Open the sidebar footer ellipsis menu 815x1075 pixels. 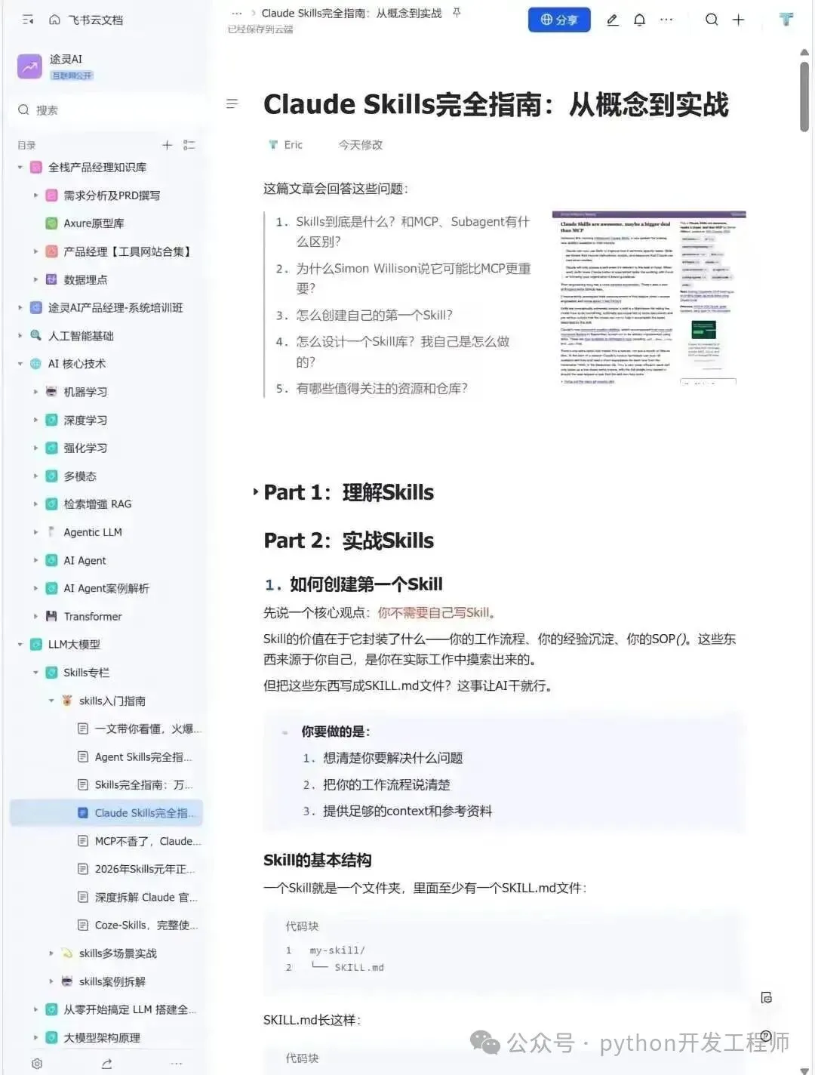pyautogui.click(x=177, y=1064)
